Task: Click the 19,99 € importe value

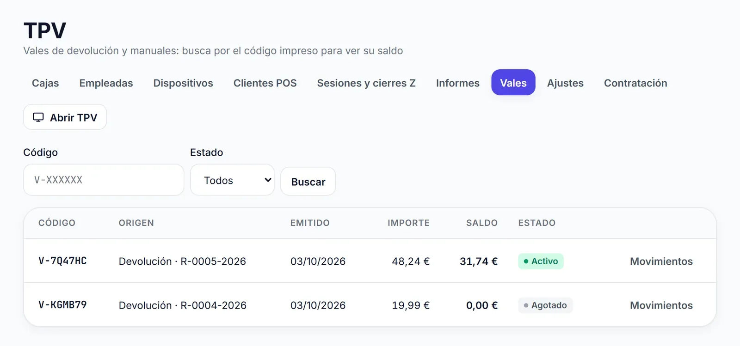Action: point(411,305)
